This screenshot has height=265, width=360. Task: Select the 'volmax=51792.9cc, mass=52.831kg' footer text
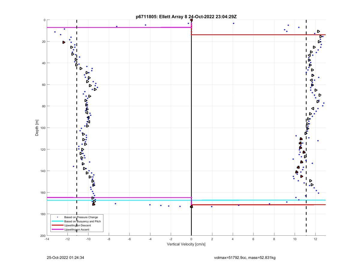pyautogui.click(x=245, y=258)
